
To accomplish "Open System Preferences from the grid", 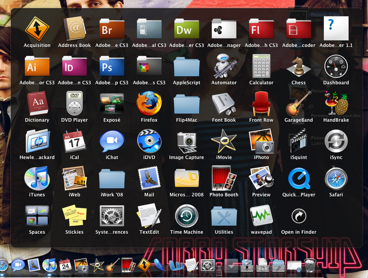I will click(x=112, y=215).
